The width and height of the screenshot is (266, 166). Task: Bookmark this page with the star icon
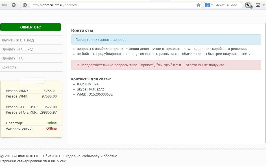point(199,5)
